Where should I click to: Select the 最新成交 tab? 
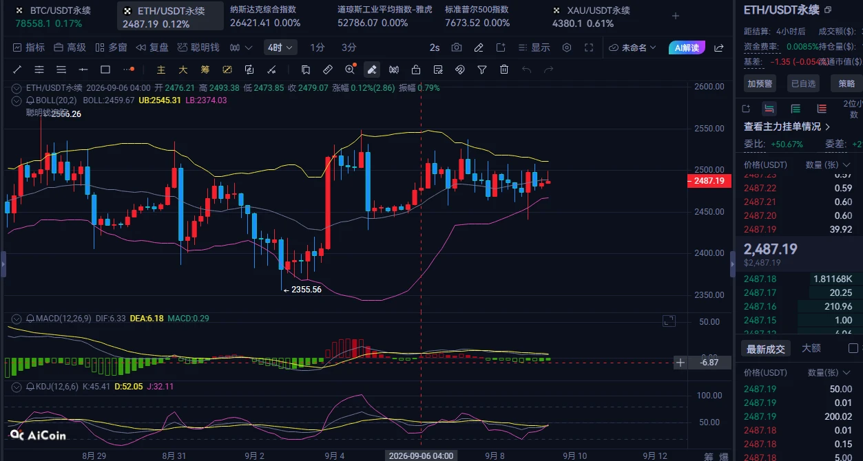tap(765, 349)
